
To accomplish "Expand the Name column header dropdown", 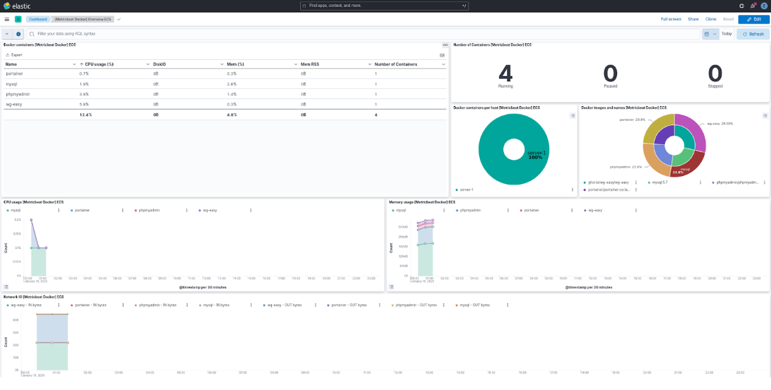I will point(74,64).
